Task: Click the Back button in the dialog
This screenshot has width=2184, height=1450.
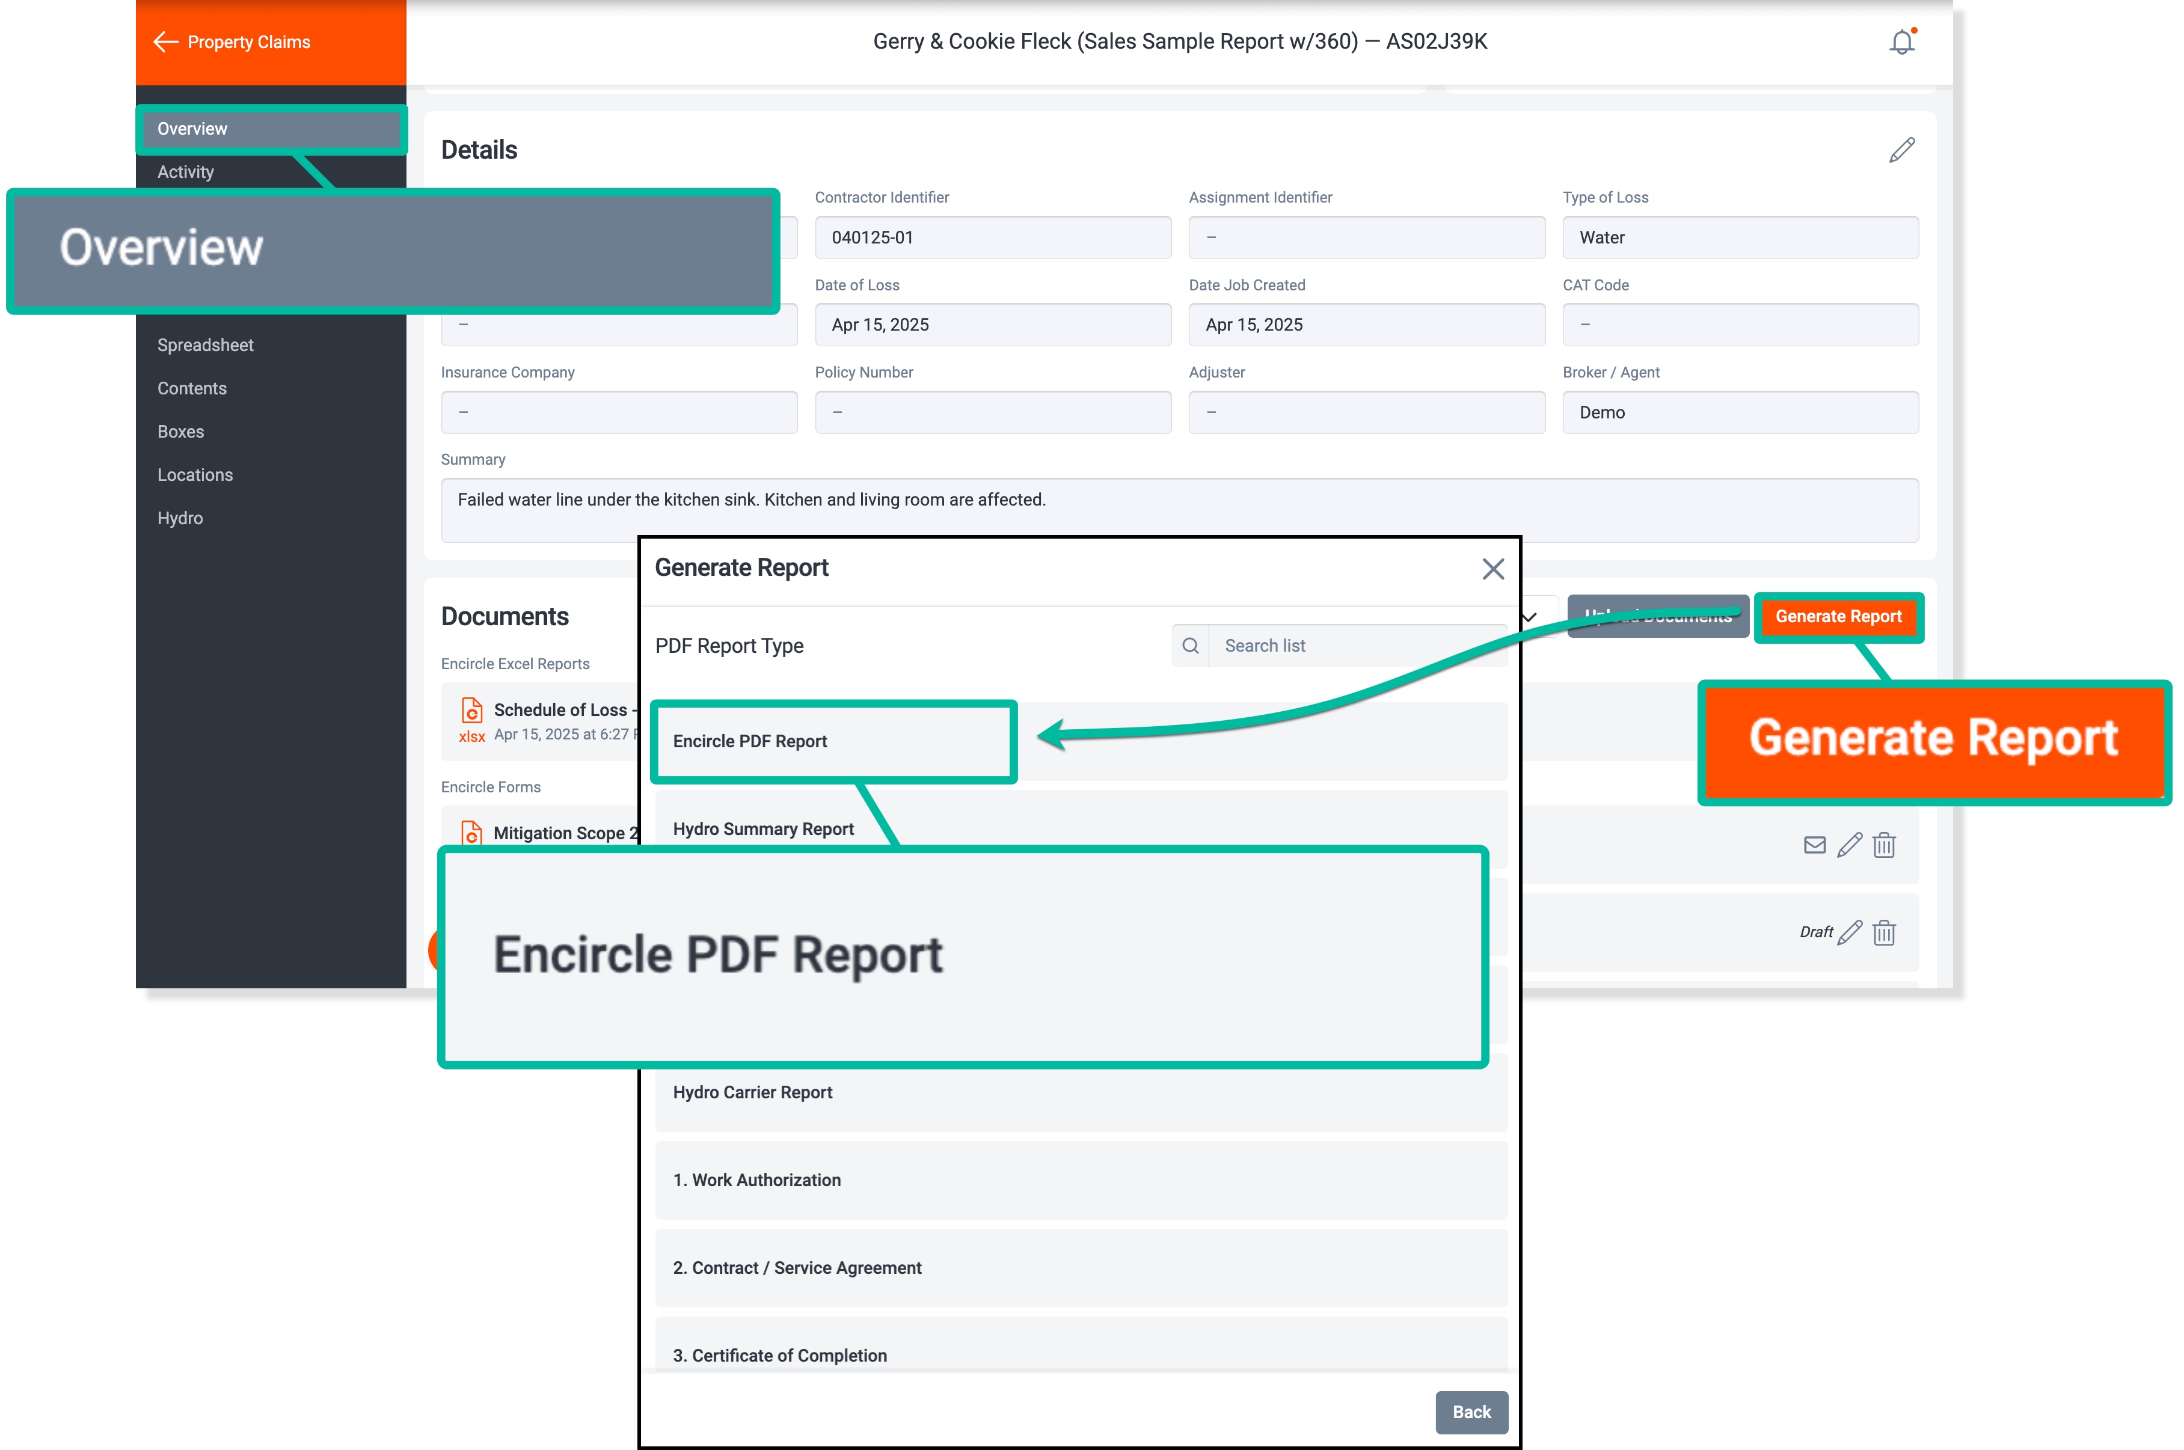Action: pos(1471,1412)
